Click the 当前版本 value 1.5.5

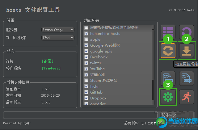click(46, 89)
